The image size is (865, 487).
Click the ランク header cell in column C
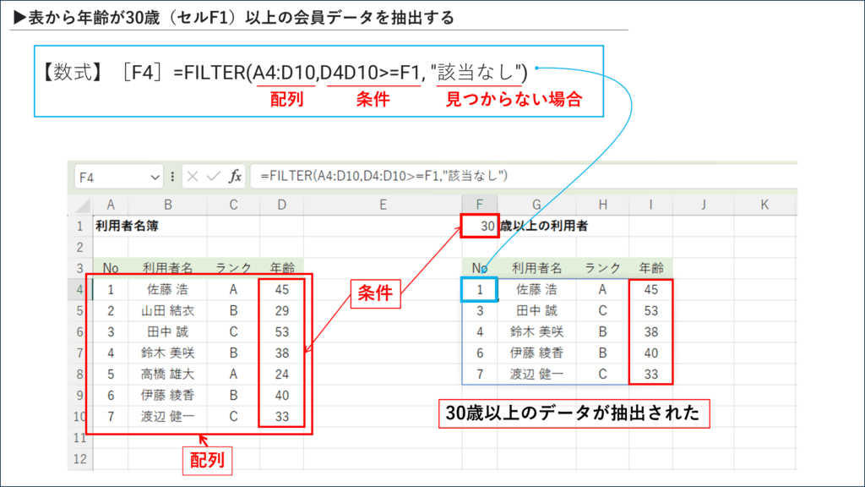pyautogui.click(x=233, y=268)
